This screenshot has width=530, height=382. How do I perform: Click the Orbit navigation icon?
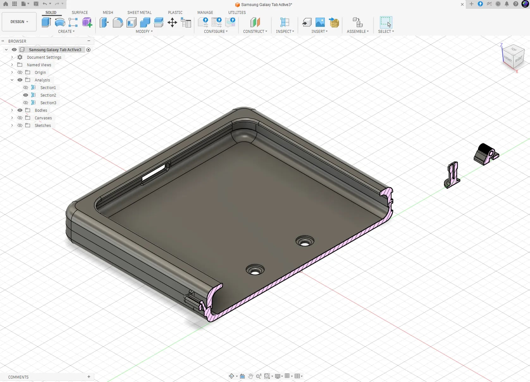tap(231, 376)
